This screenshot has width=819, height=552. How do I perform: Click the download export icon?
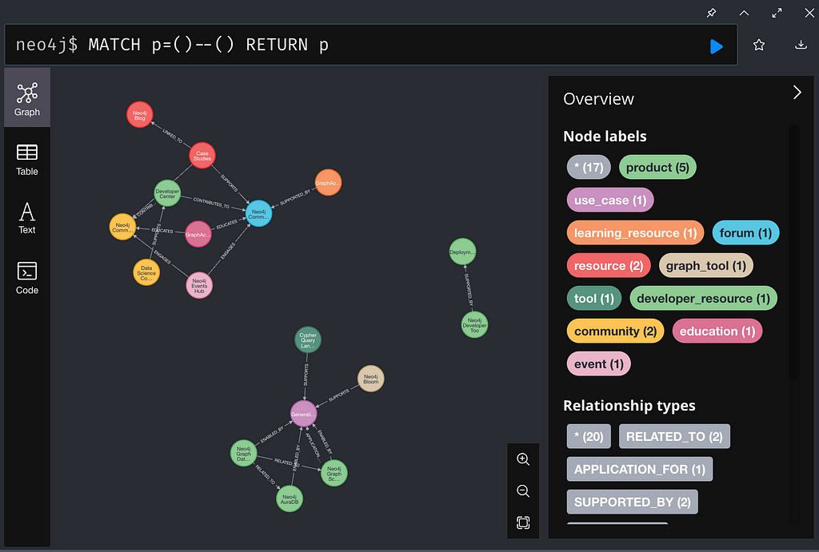click(x=801, y=46)
